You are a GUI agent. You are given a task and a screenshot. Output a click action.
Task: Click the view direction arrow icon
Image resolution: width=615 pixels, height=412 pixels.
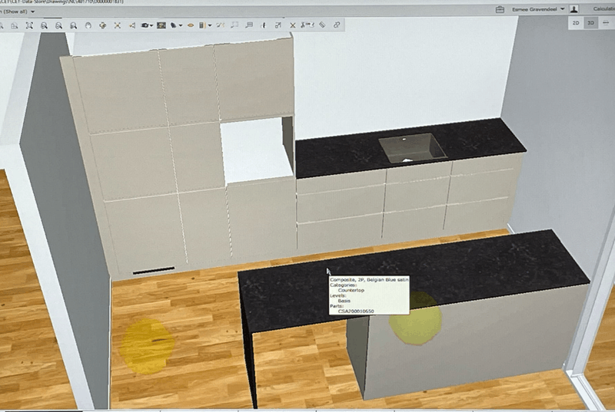[132, 25]
